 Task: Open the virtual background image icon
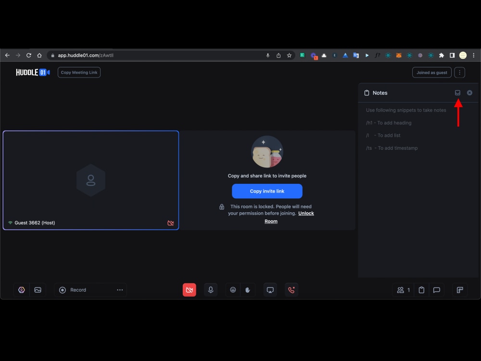(x=38, y=290)
